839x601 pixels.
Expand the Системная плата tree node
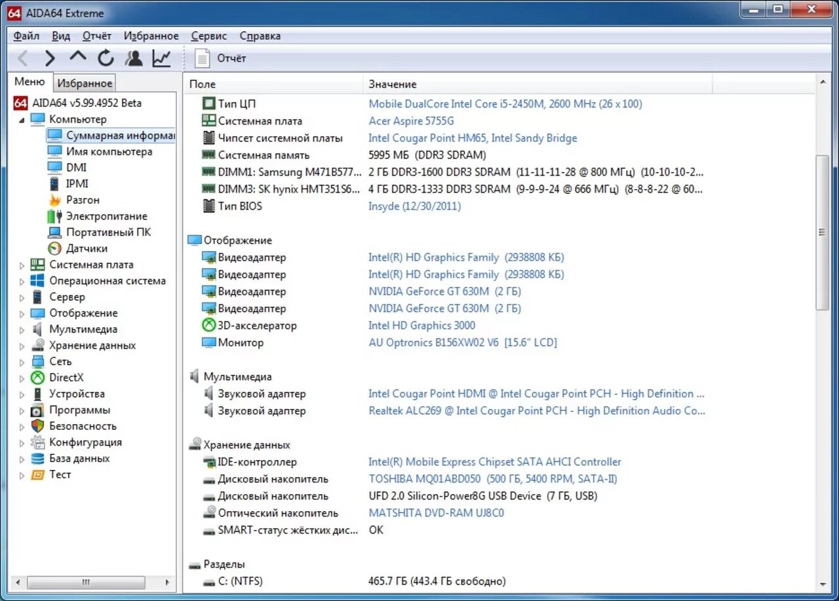coord(21,265)
